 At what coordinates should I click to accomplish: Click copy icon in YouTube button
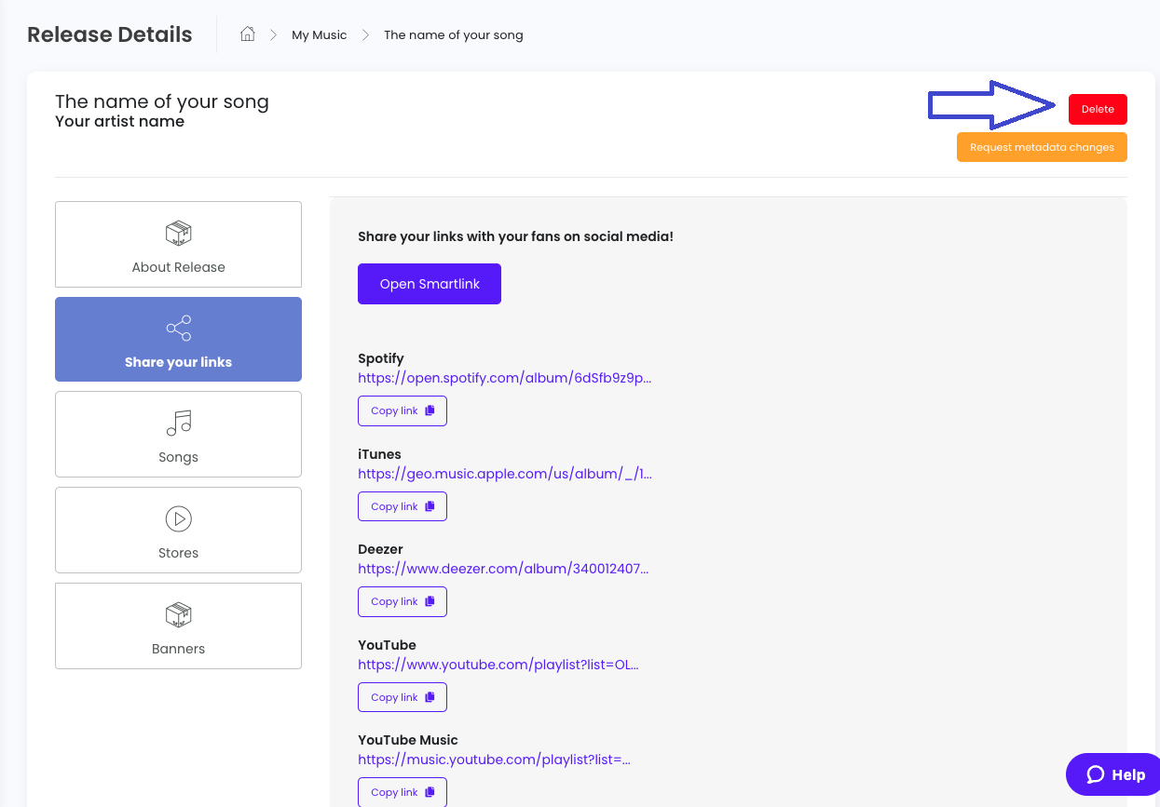(430, 697)
